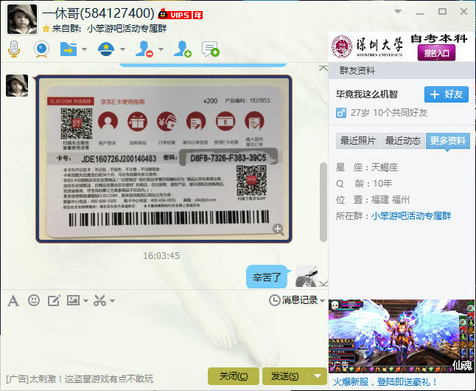Viewport: 476px width, 391px height.
Task: Click the 16:03:45 timestamp
Action: point(161,256)
